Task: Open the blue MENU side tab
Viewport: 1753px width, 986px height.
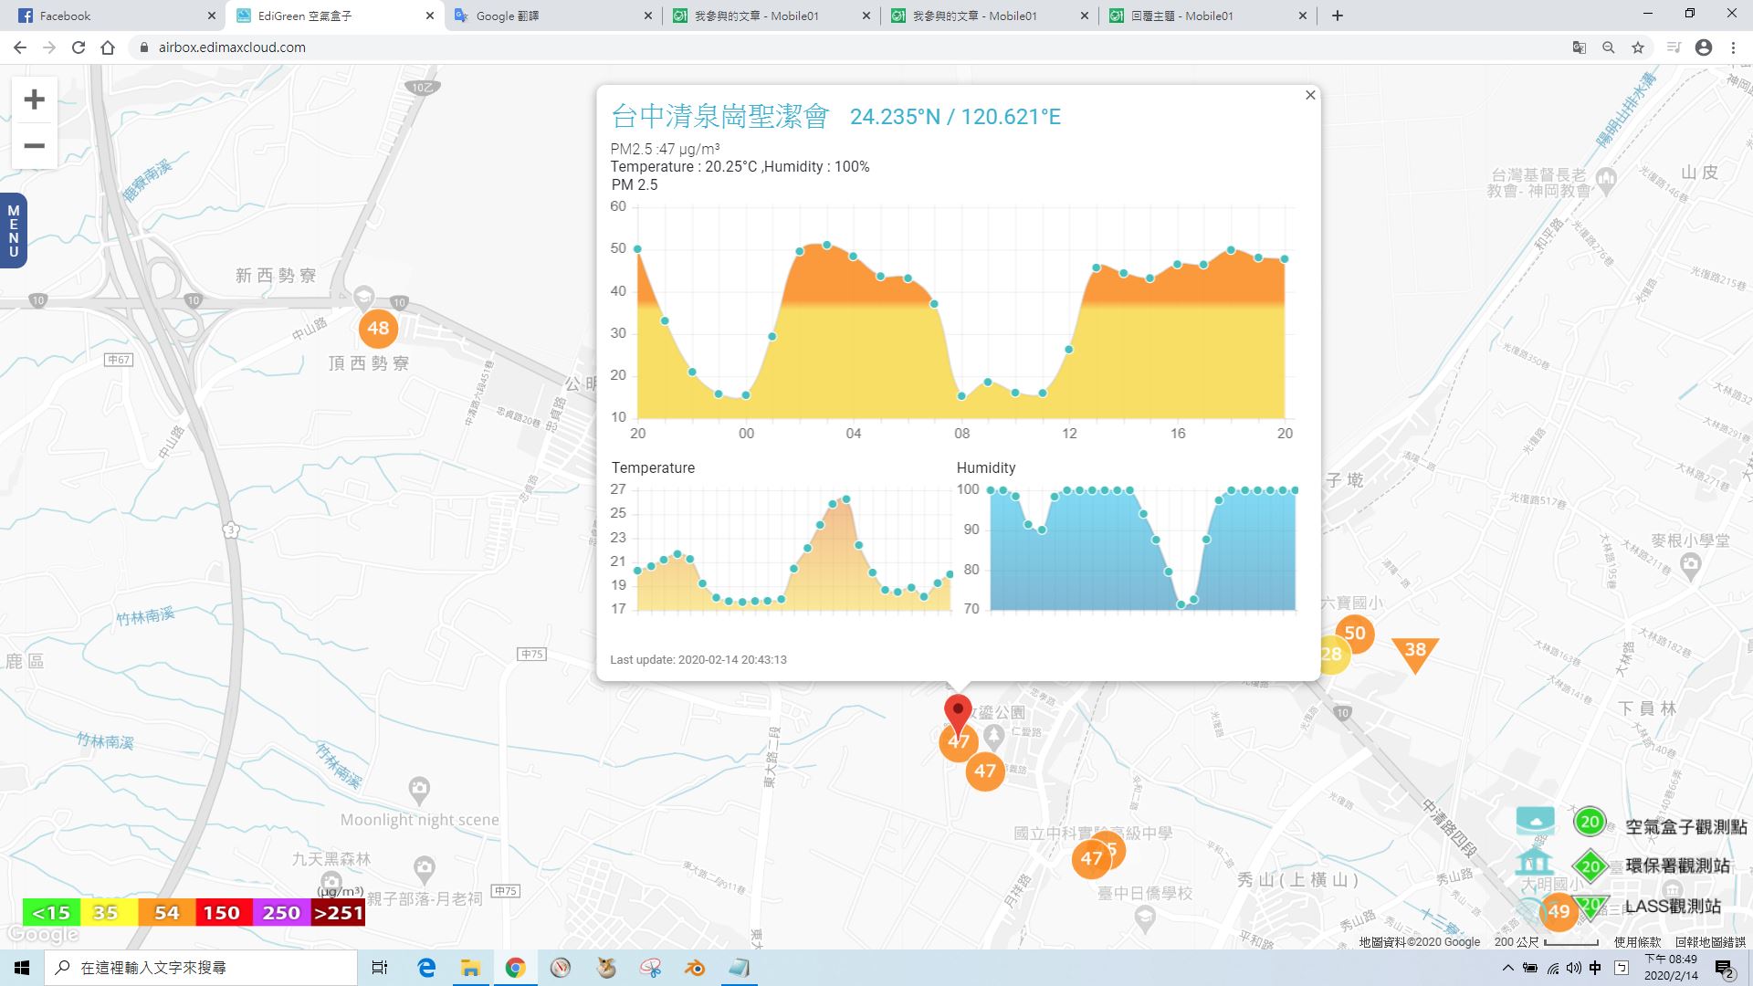Action: click(x=13, y=230)
